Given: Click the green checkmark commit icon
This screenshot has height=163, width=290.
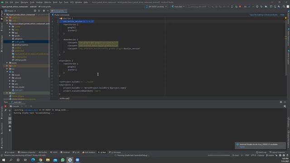Looking at the screenshot, I should coord(253,6).
